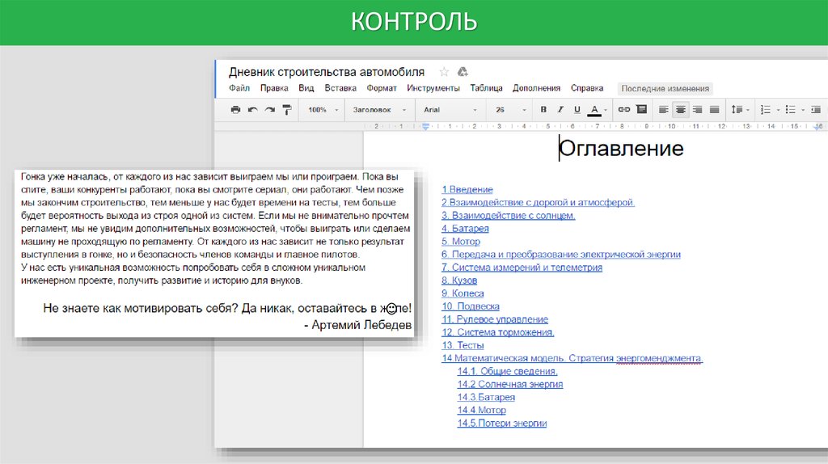
Task: Toggle Italic formatting button
Action: pos(560,109)
